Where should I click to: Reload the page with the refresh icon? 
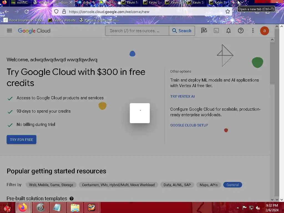[27, 12]
